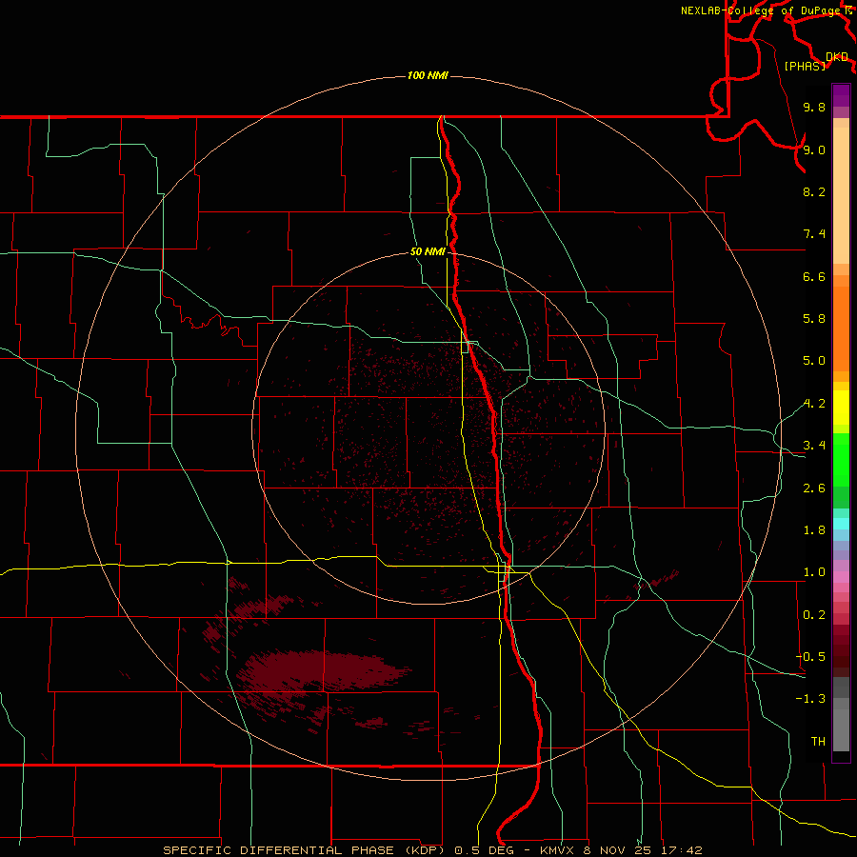Pick the yellow band of the color bar
857x857 pixels.
point(841,408)
